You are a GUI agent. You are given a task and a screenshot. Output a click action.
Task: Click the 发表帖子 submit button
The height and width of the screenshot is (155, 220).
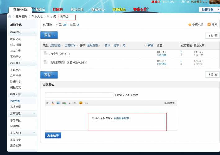53,135
